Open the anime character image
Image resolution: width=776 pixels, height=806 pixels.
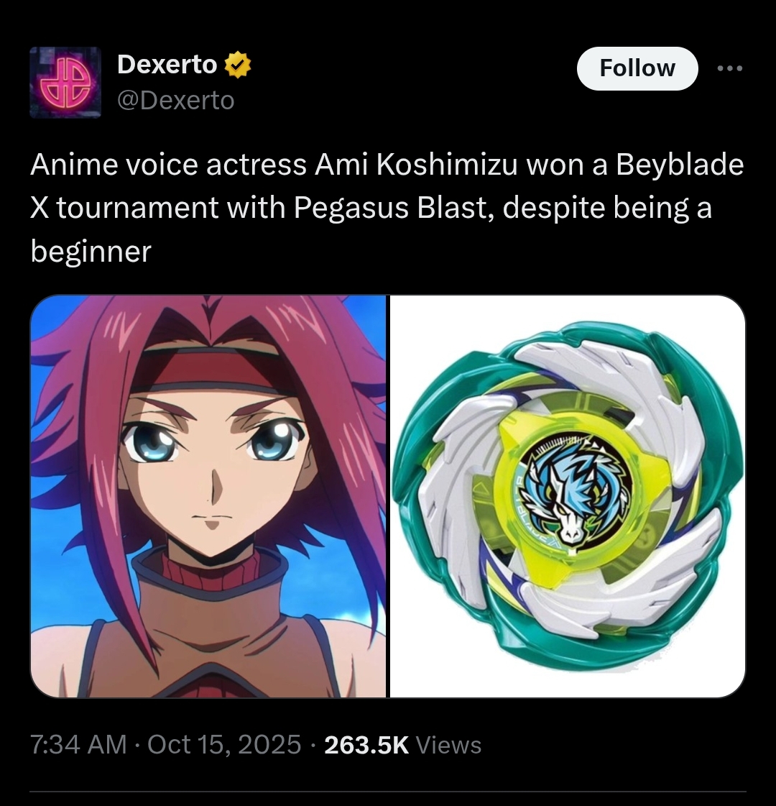tap(208, 496)
